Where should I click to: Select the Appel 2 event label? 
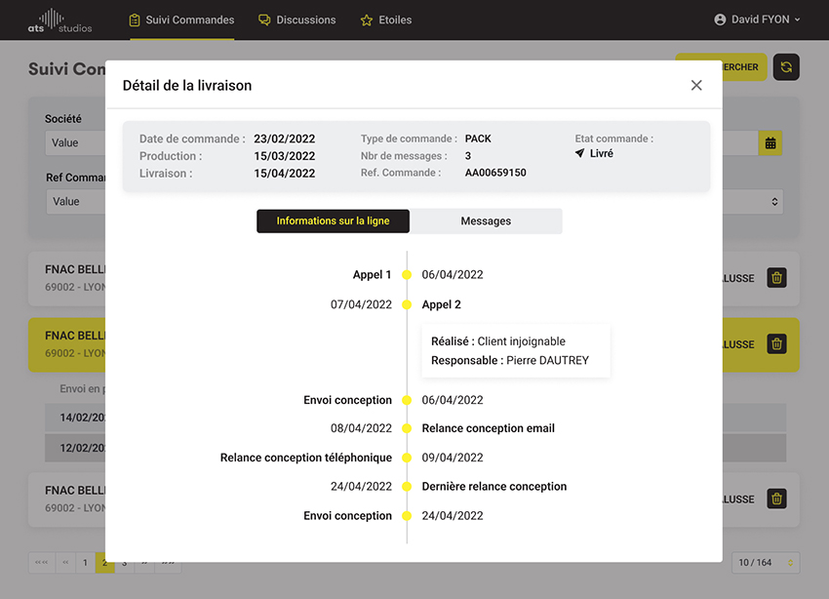[x=442, y=304]
